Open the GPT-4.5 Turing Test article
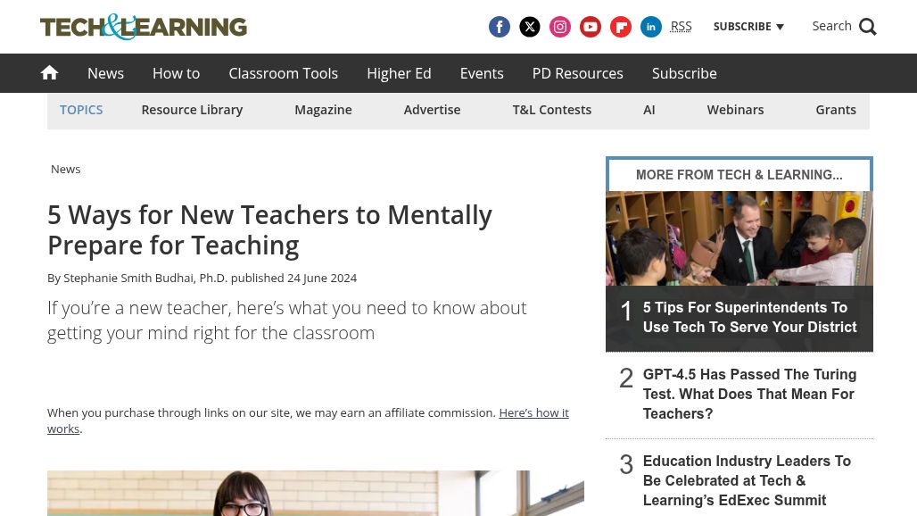The image size is (917, 516). click(x=749, y=394)
